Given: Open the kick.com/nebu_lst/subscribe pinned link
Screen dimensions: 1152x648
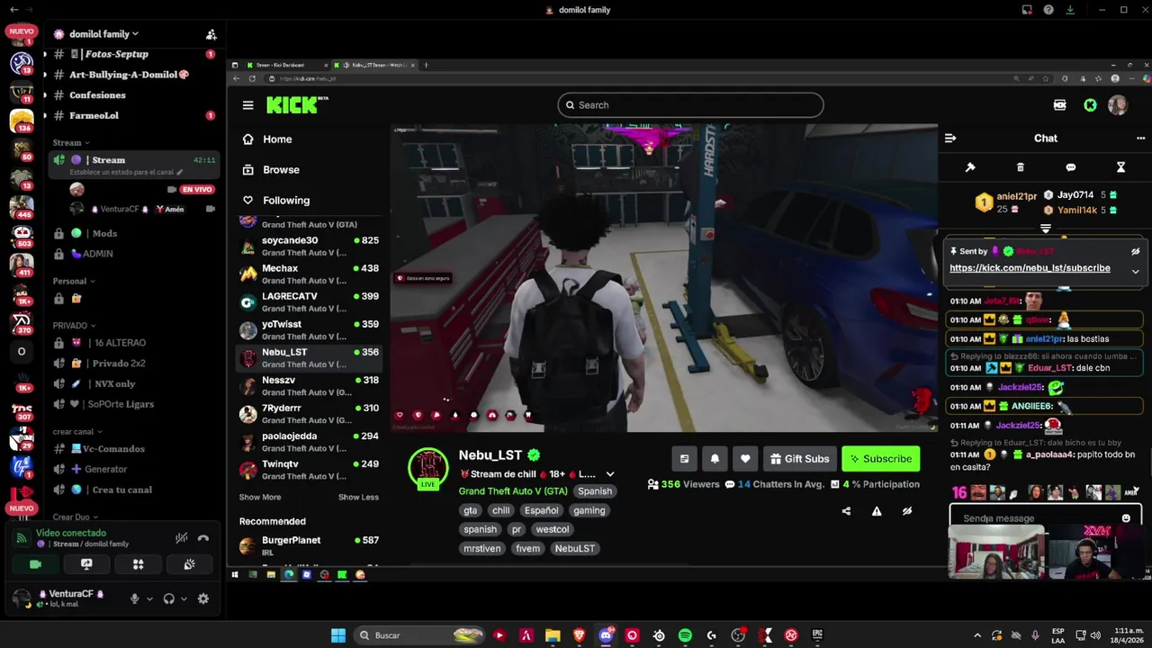Looking at the screenshot, I should [x=1030, y=268].
